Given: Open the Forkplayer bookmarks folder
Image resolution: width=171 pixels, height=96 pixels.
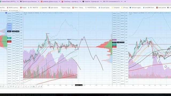Looking at the screenshot, I should (x=116, y=8).
